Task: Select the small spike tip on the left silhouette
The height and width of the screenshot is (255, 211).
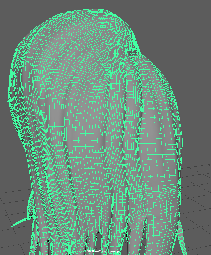Action: [7, 101]
